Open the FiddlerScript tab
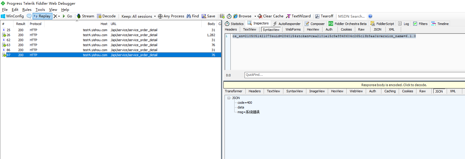Viewport: 465px width, 159px height. (x=382, y=24)
